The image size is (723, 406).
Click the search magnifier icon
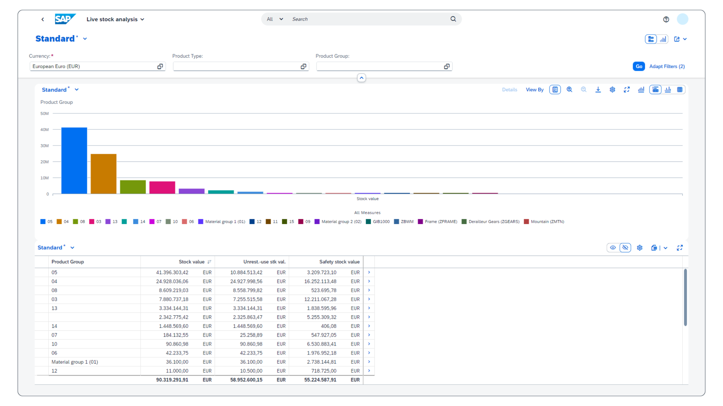453,19
